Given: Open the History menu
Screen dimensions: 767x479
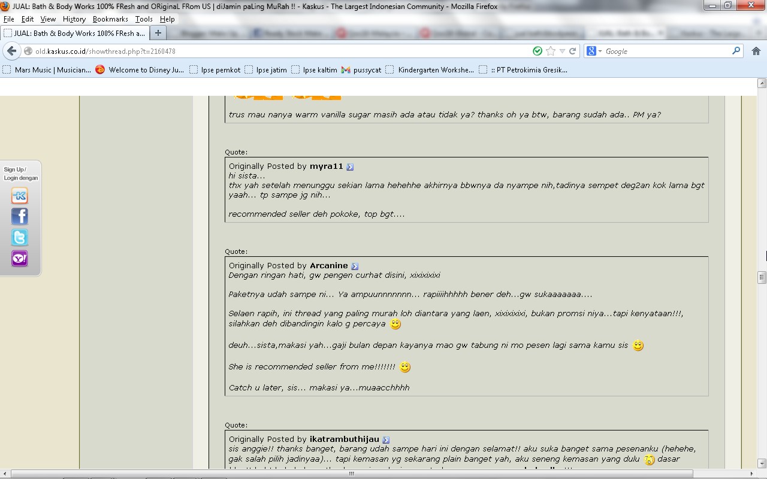Looking at the screenshot, I should pyautogui.click(x=74, y=19).
